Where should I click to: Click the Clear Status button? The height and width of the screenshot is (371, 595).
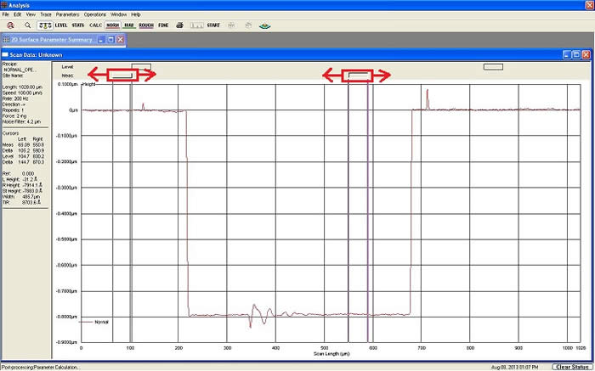pyautogui.click(x=572, y=367)
